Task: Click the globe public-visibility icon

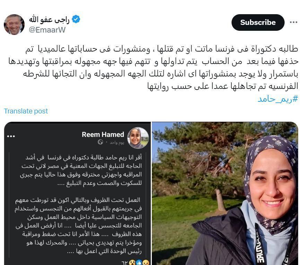Action: [101, 142]
